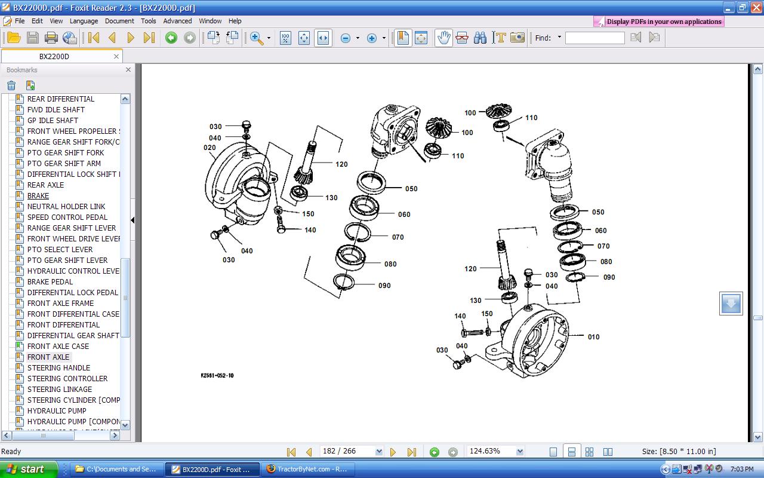This screenshot has height=478, width=764.
Task: Click the Rotate counterclockwise page icon
Action: [x=213, y=38]
